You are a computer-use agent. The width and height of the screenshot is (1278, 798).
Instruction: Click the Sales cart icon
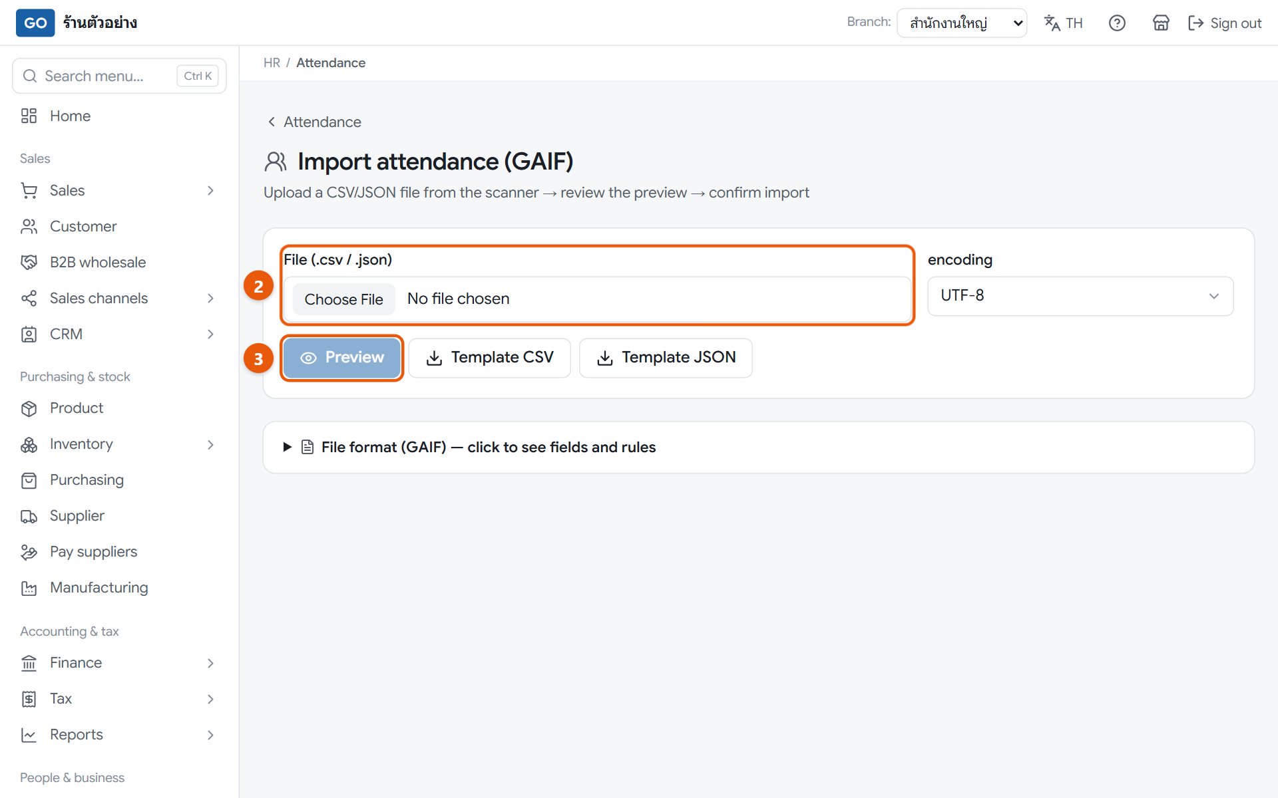29,190
